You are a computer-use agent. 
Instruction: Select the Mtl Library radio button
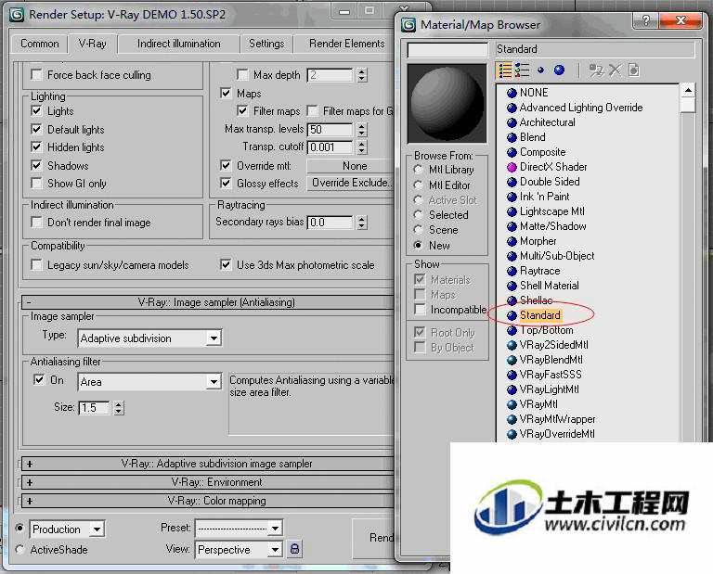[419, 170]
